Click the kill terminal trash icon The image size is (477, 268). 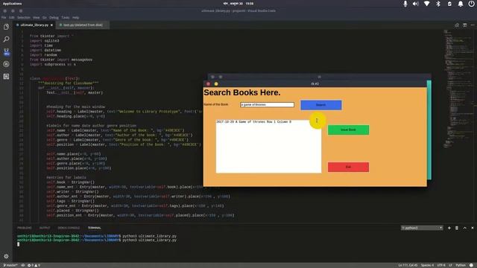pyautogui.click(x=457, y=228)
